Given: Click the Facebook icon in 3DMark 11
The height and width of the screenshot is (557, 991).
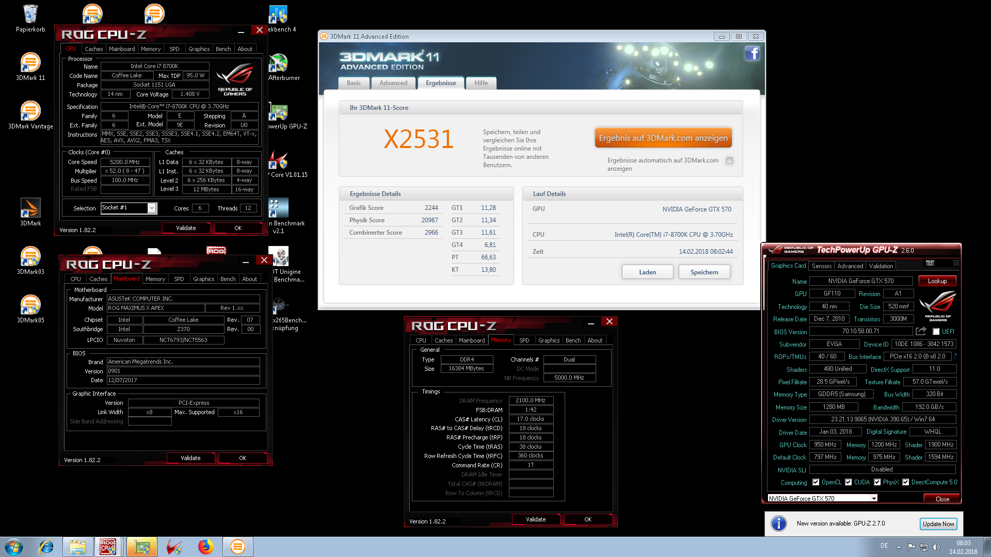Looking at the screenshot, I should [x=752, y=53].
